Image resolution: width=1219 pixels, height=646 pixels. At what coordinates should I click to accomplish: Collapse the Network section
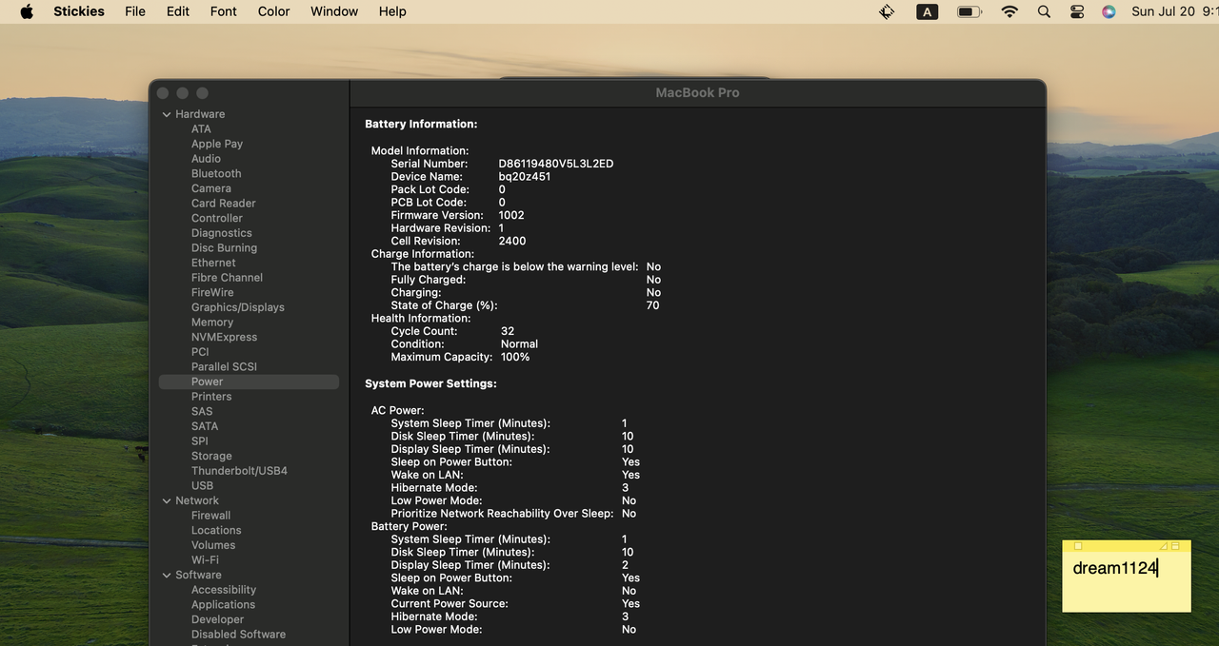click(167, 500)
